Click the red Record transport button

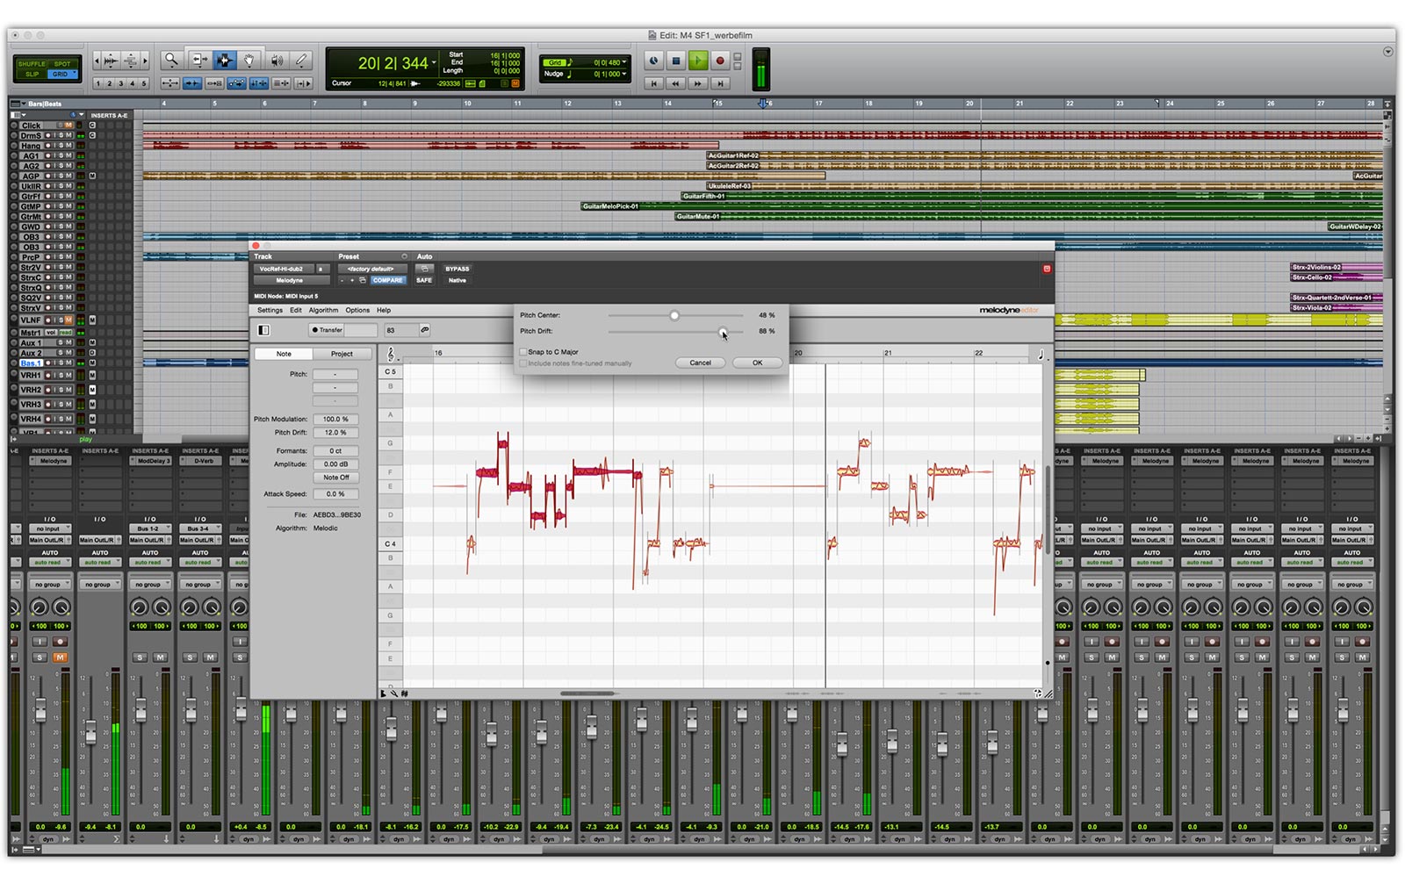click(720, 61)
